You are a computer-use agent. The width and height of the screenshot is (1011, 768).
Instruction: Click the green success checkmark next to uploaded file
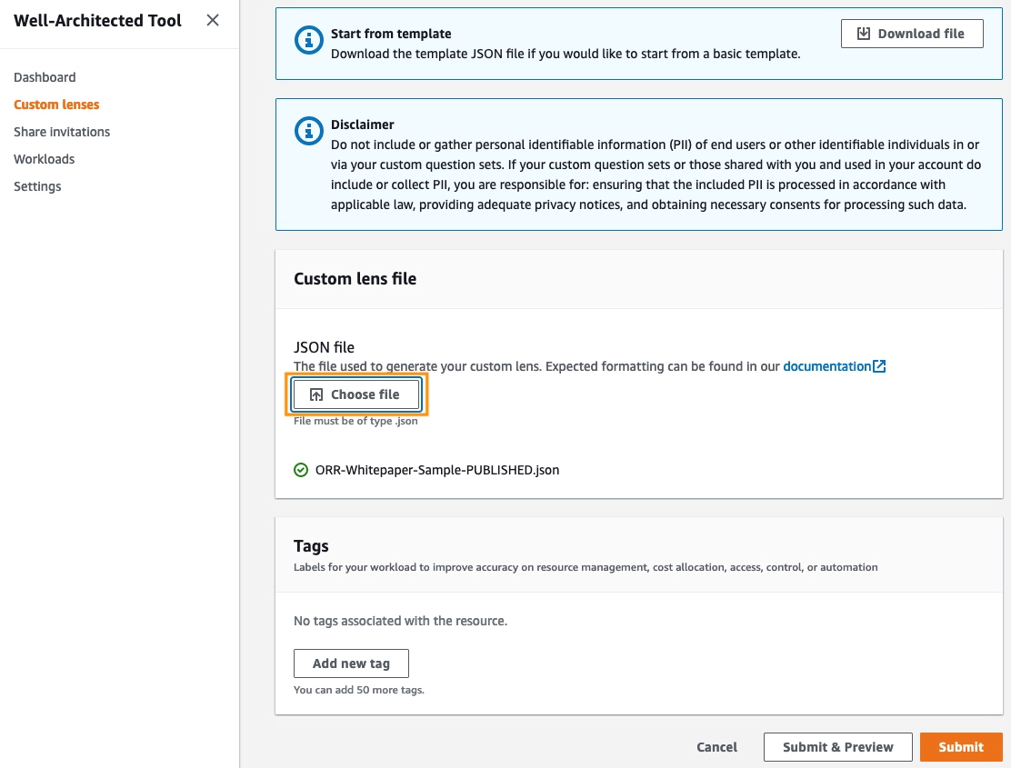click(x=301, y=470)
